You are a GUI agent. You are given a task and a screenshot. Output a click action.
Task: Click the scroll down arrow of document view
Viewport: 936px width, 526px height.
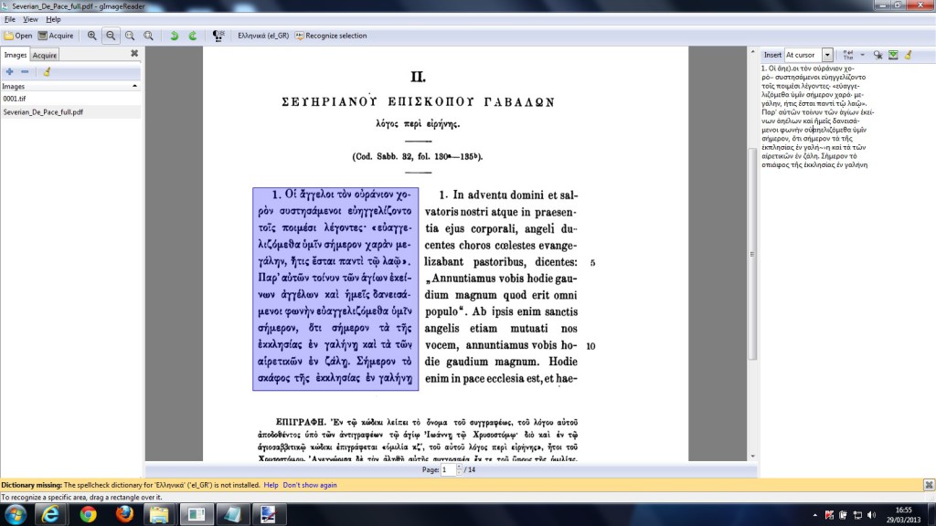tap(753, 457)
